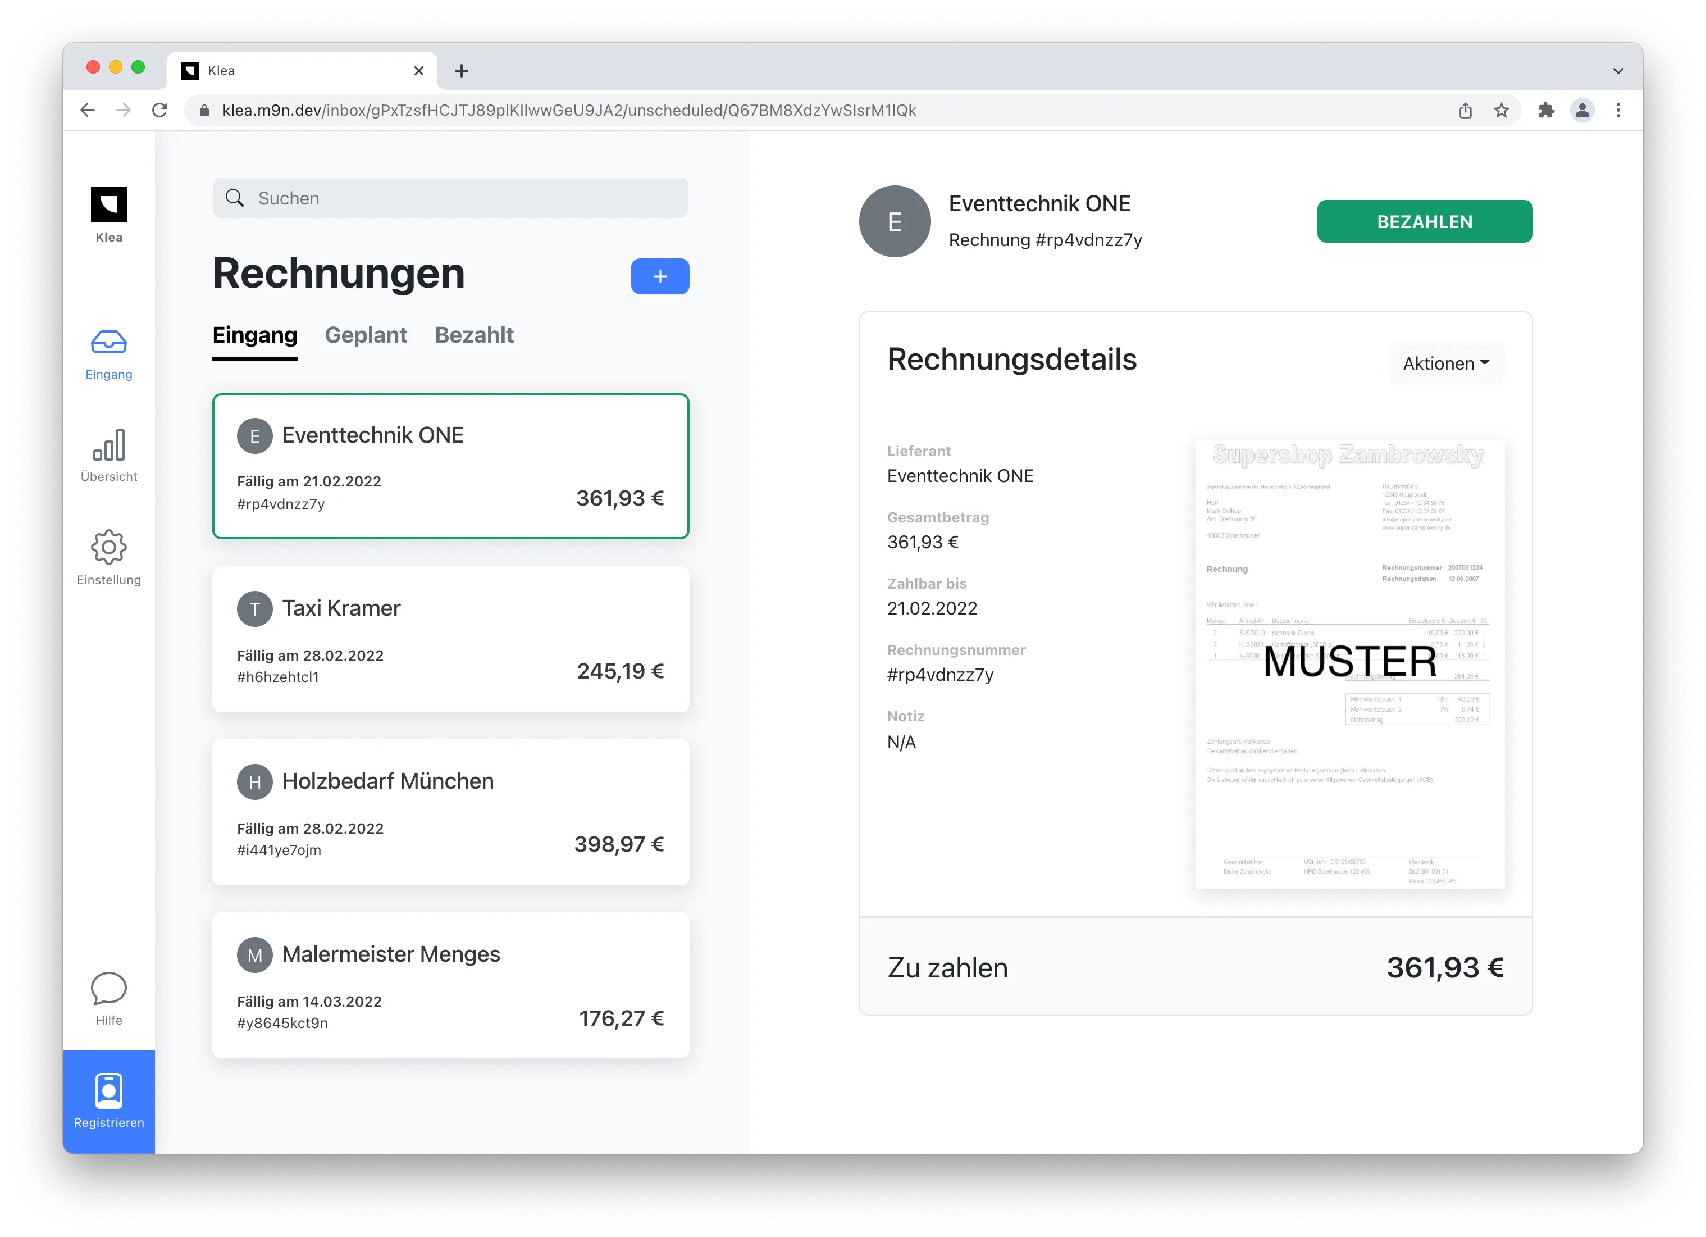Viewport: 1706px width, 1237px height.
Task: Click the Suchen search field
Action: 451,198
